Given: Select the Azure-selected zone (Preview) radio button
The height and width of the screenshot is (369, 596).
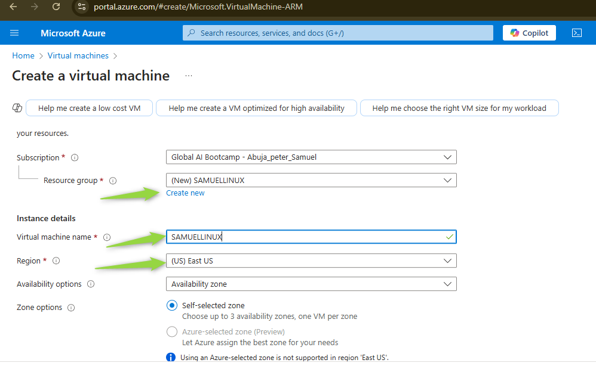Looking at the screenshot, I should tap(172, 332).
